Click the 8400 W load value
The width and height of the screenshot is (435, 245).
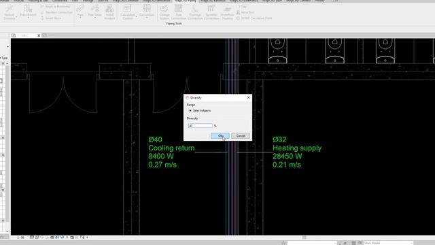click(x=161, y=157)
